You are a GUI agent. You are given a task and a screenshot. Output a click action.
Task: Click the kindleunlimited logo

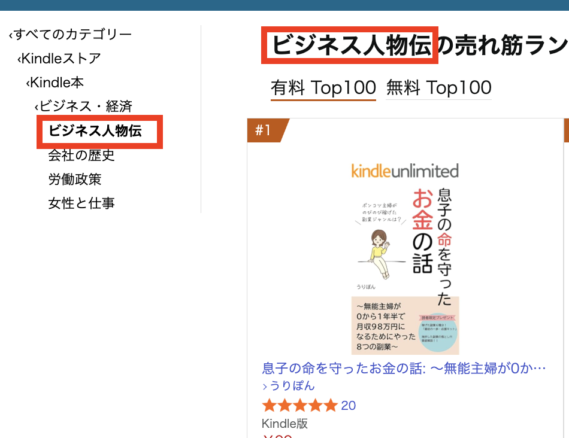[405, 171]
